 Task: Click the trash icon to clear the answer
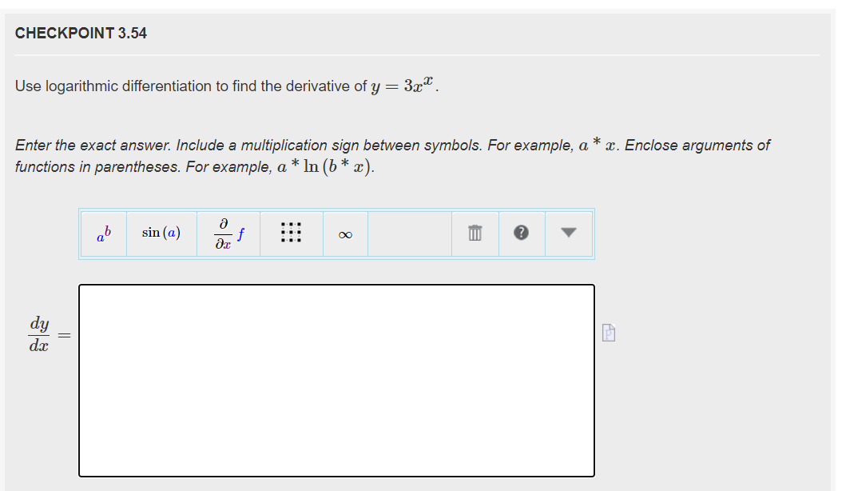475,234
